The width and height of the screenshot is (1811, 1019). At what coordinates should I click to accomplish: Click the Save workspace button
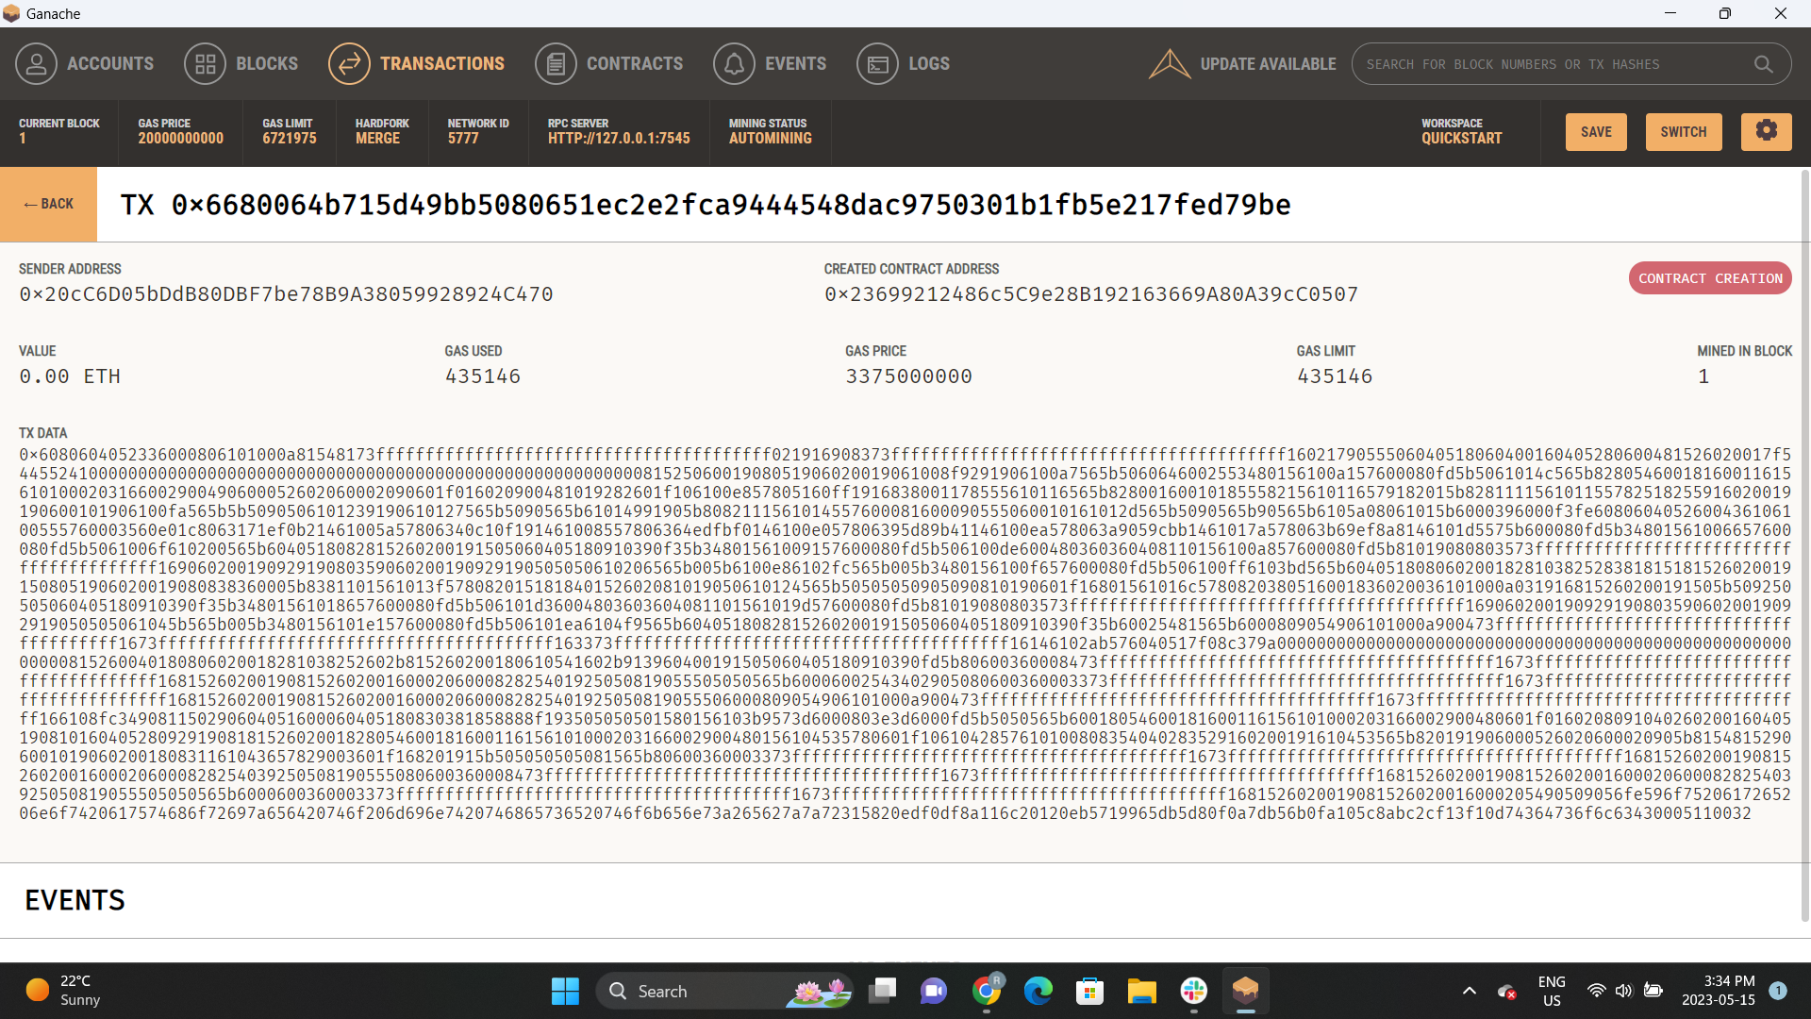[1596, 131]
